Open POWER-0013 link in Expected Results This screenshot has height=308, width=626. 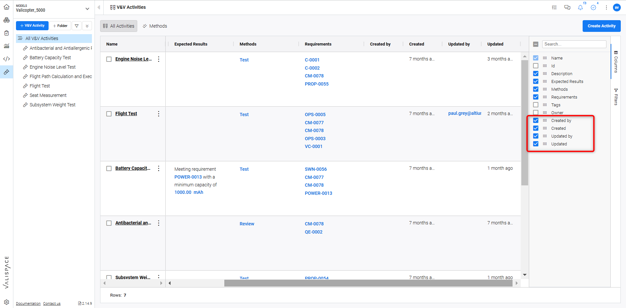coord(188,177)
